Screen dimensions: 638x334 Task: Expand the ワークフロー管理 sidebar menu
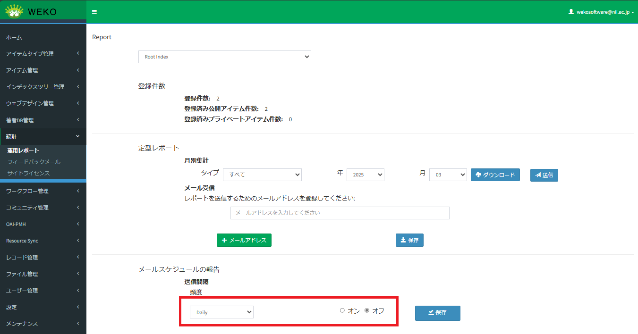(43, 191)
